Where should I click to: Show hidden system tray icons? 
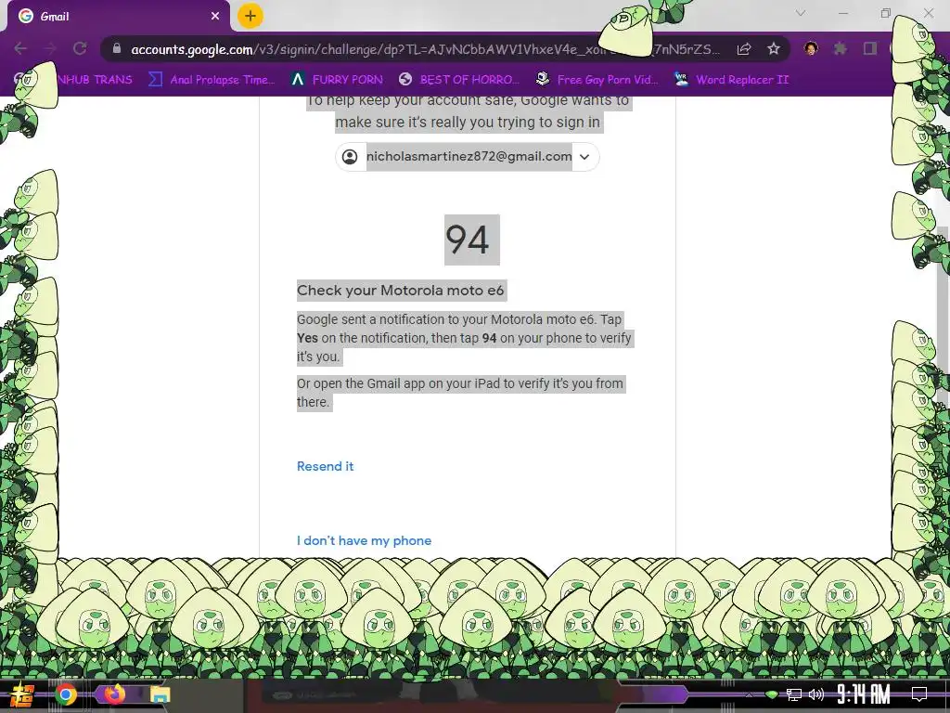pyautogui.click(x=749, y=694)
